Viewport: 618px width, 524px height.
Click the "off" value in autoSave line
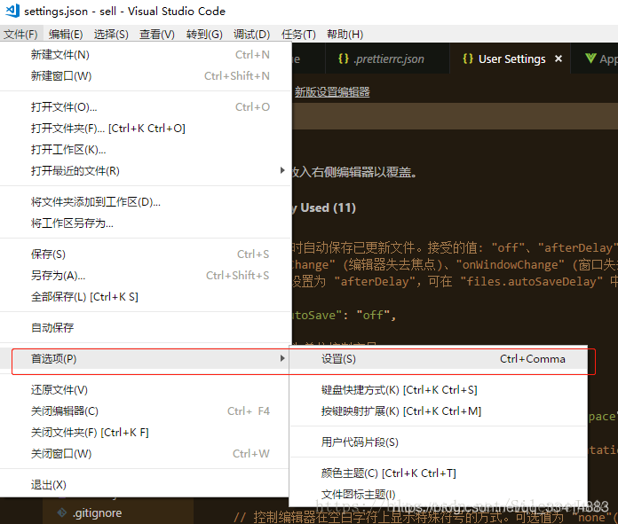373,315
